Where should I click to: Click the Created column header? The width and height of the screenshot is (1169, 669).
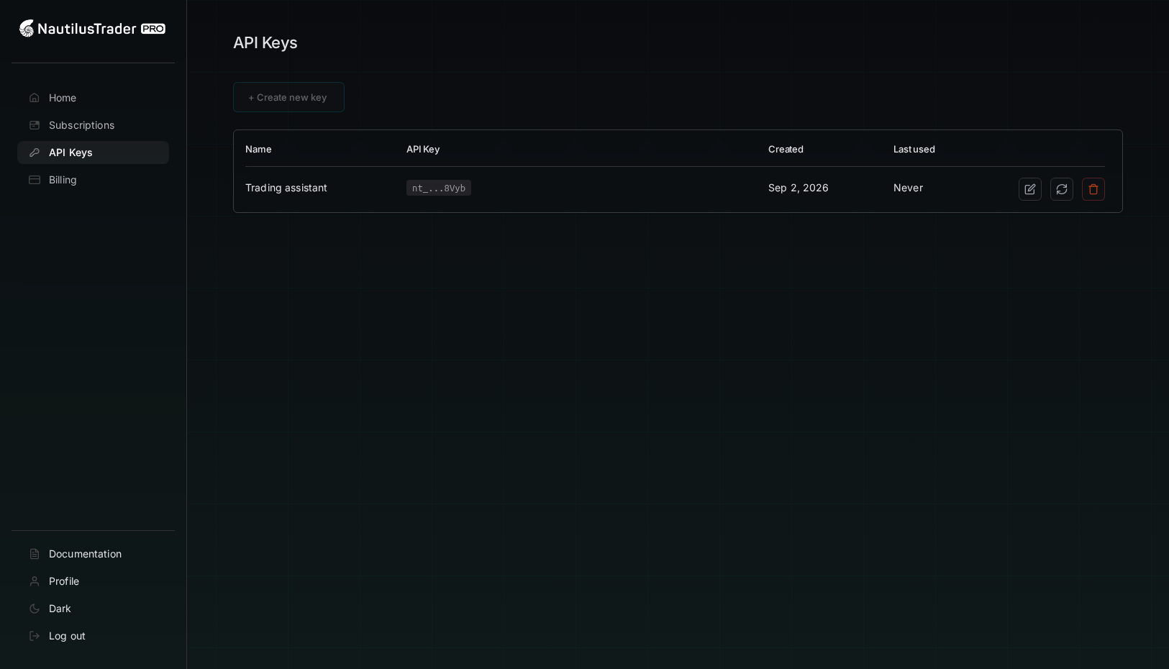point(786,149)
